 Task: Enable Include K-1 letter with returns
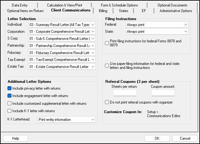coord(9,111)
